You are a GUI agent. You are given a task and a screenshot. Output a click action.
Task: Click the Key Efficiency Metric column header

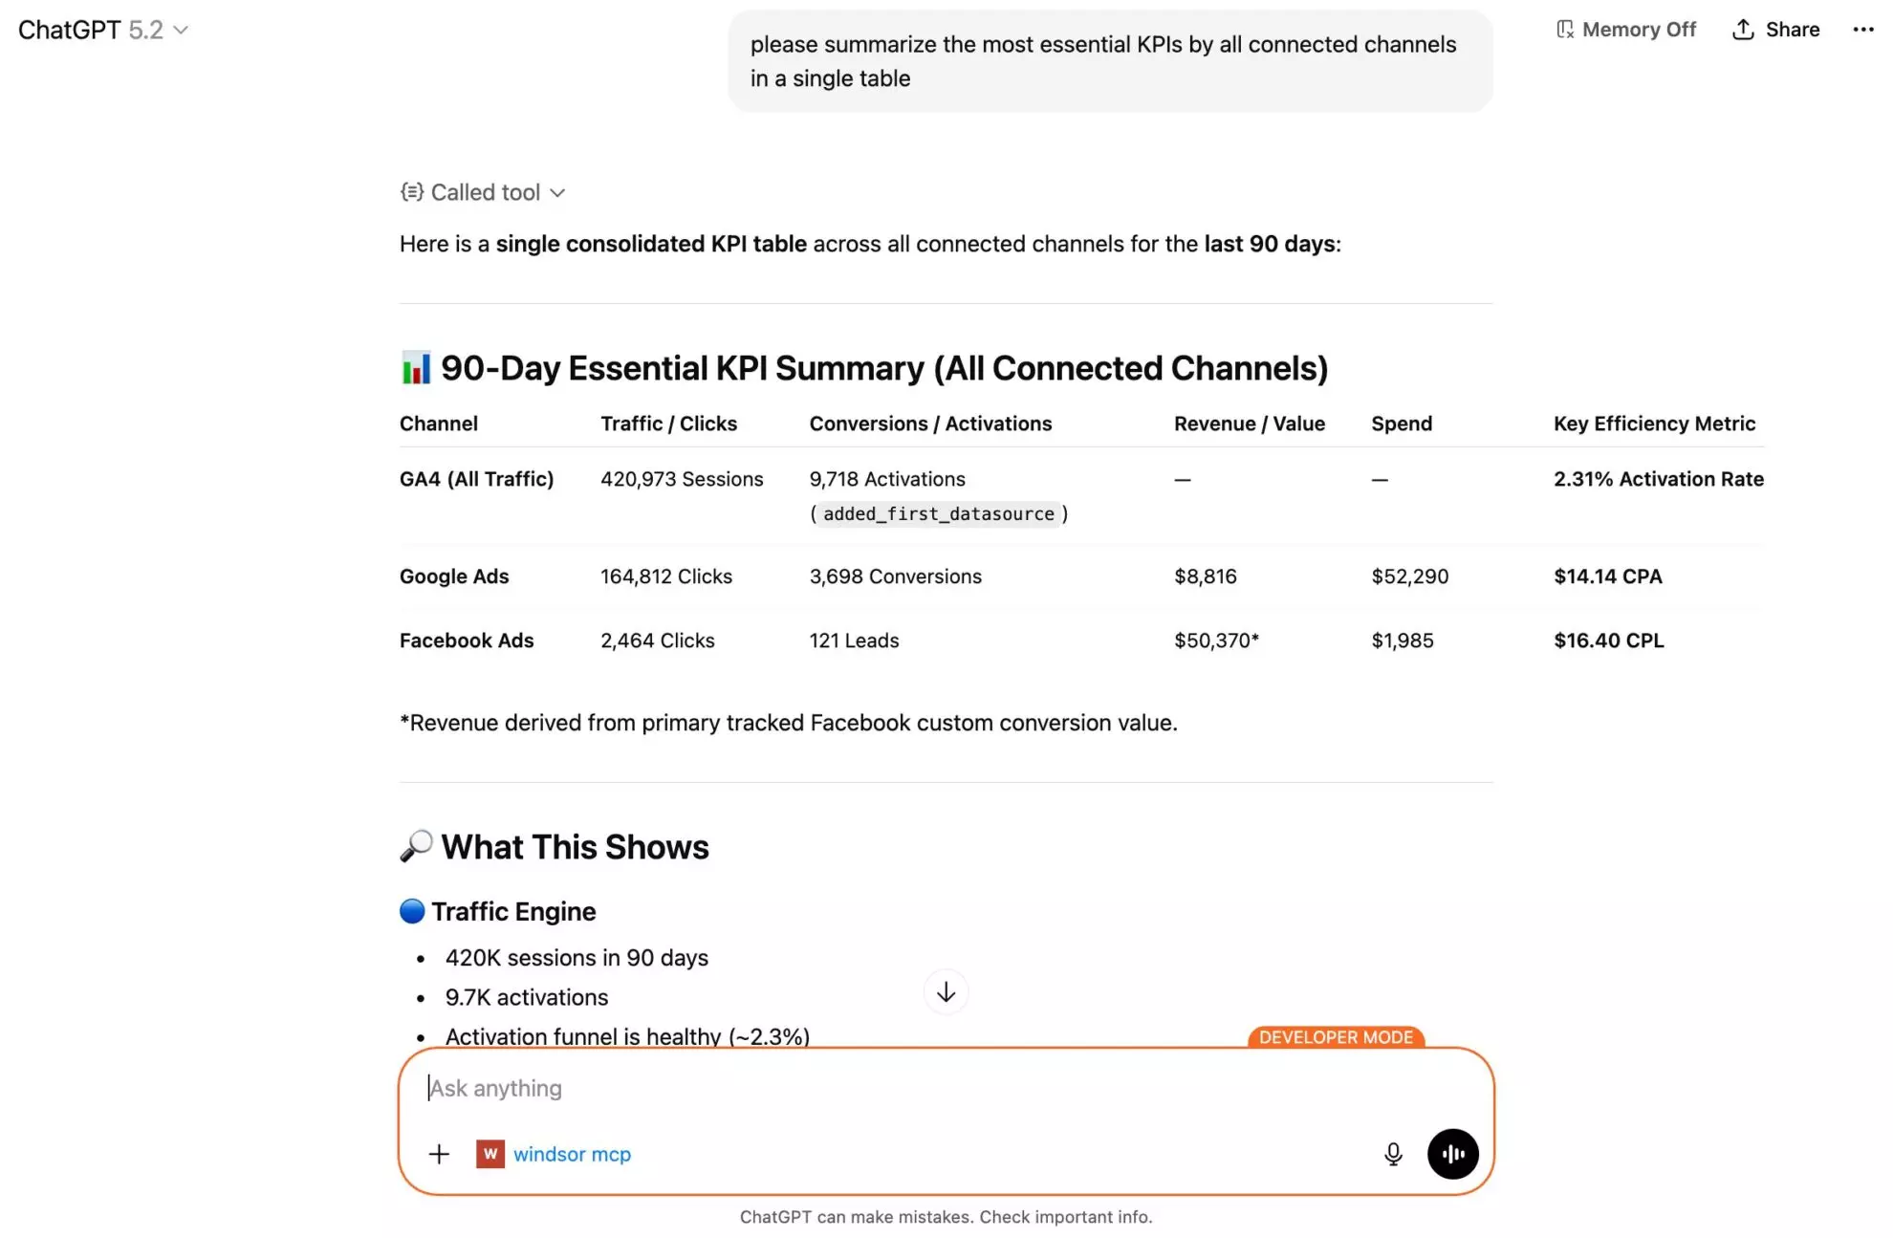pos(1654,424)
